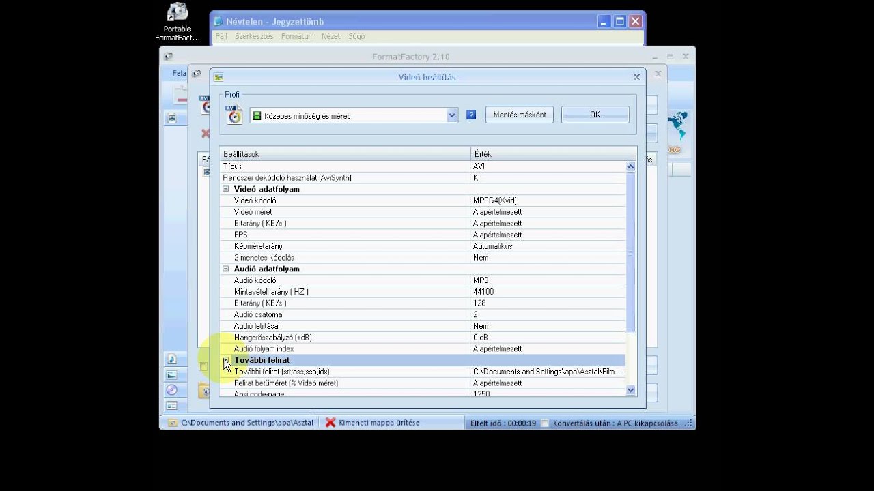Open the Fájl menu in Notepad
Image resolution: width=874 pixels, height=491 pixels.
221,36
